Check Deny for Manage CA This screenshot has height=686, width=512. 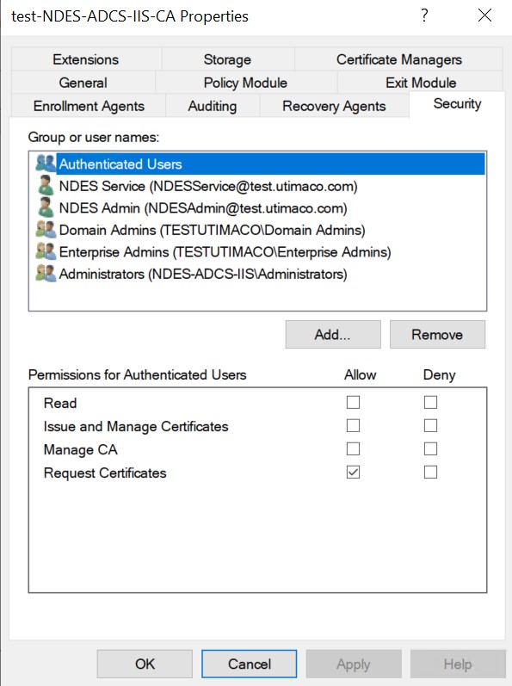(x=430, y=449)
